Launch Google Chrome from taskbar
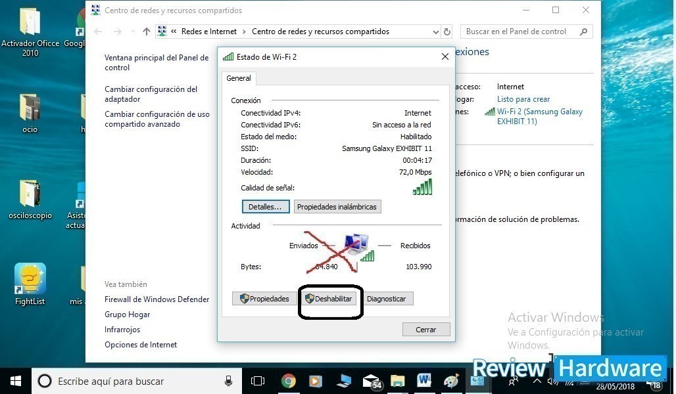The height and width of the screenshot is (394, 676). click(x=289, y=381)
